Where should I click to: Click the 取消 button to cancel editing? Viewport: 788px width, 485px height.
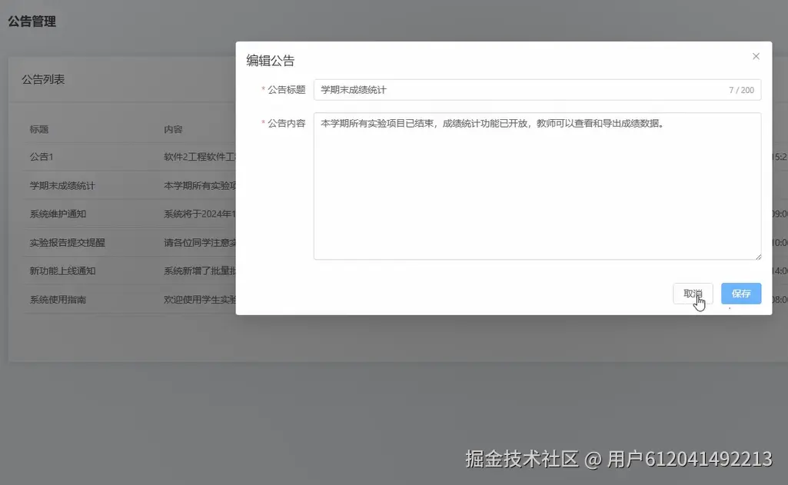(693, 294)
